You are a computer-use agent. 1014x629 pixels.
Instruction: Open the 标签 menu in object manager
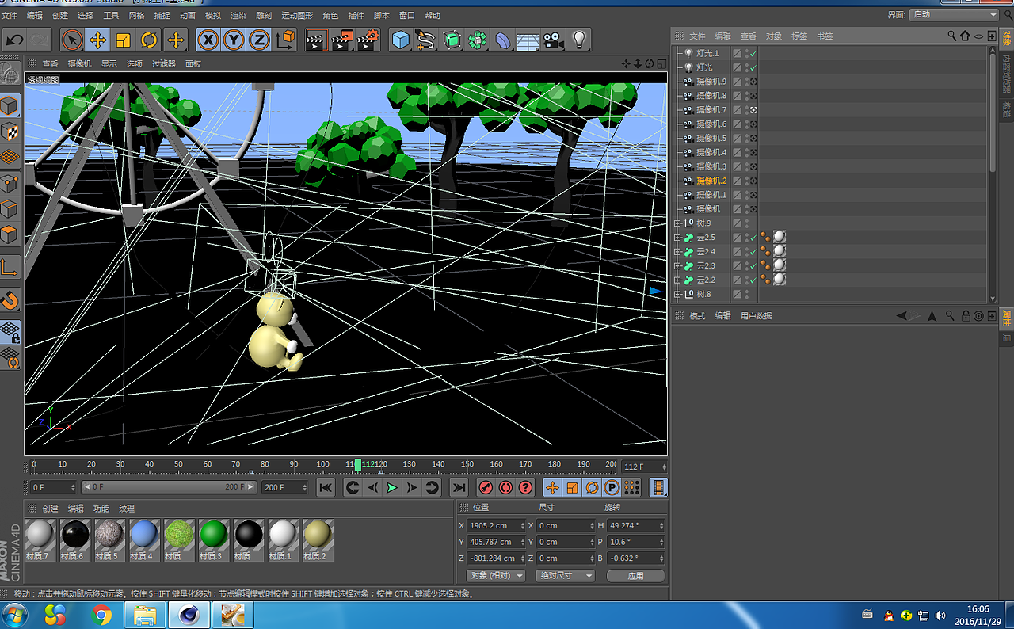click(x=799, y=36)
